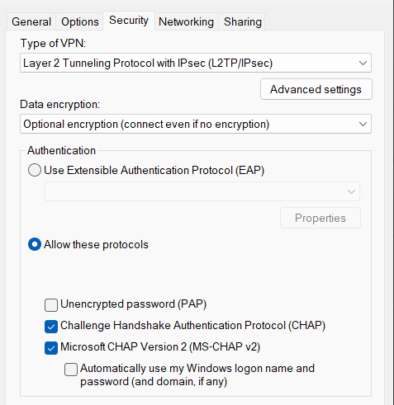Expand the Data encryption dropdown arrow

pyautogui.click(x=363, y=124)
